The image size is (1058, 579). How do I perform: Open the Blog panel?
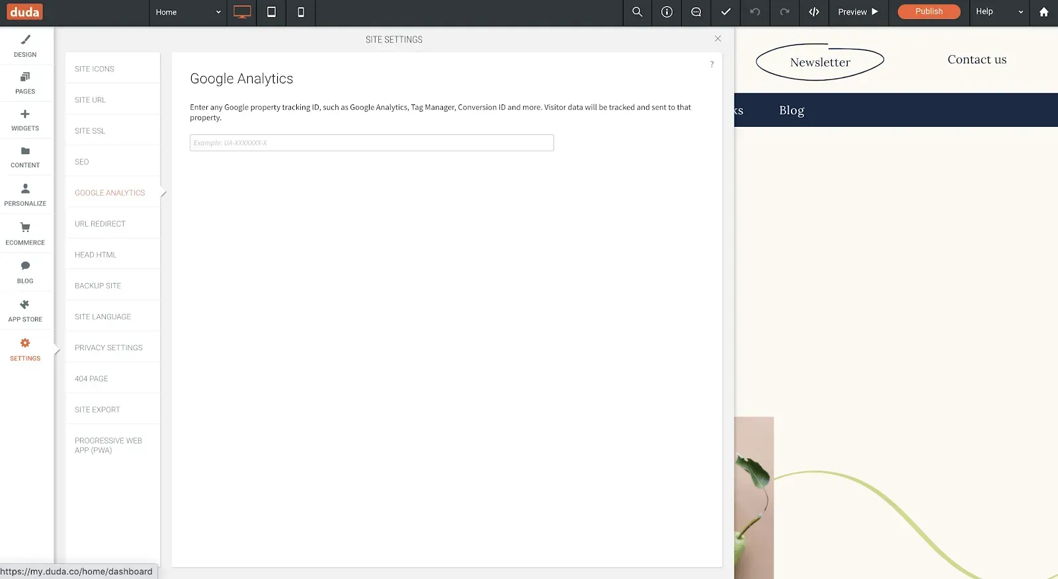pyautogui.click(x=25, y=272)
